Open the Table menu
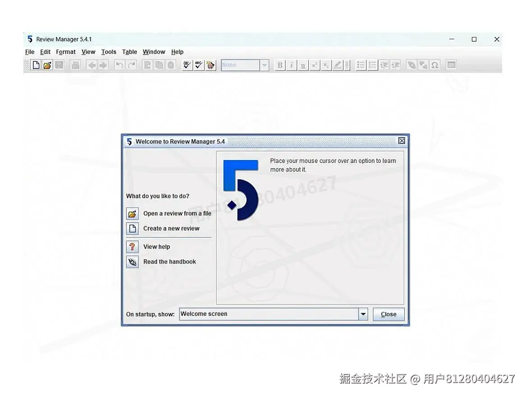The width and height of the screenshot is (526, 396). click(x=129, y=52)
